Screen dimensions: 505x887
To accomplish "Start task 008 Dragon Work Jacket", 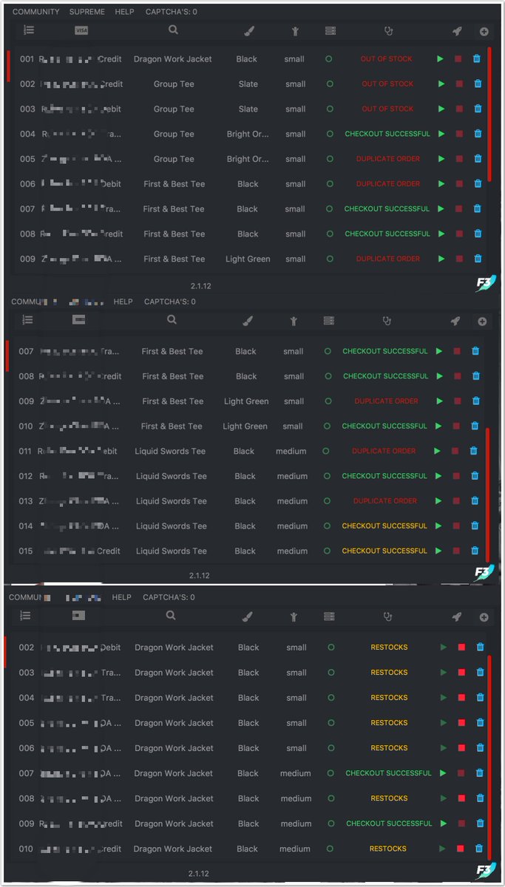I will pos(444,798).
